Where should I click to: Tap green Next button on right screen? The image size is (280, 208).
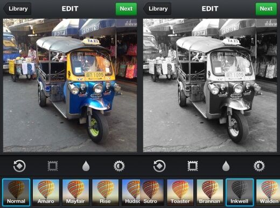coord(266,9)
